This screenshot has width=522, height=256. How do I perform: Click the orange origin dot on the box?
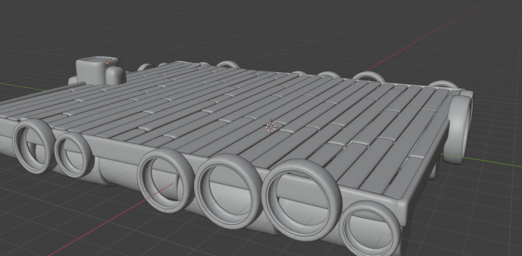pyautogui.click(x=108, y=63)
